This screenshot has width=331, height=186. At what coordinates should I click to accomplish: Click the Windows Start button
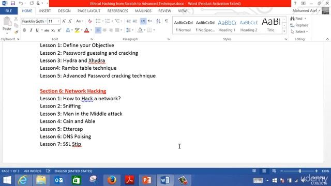pyautogui.click(x=7, y=180)
